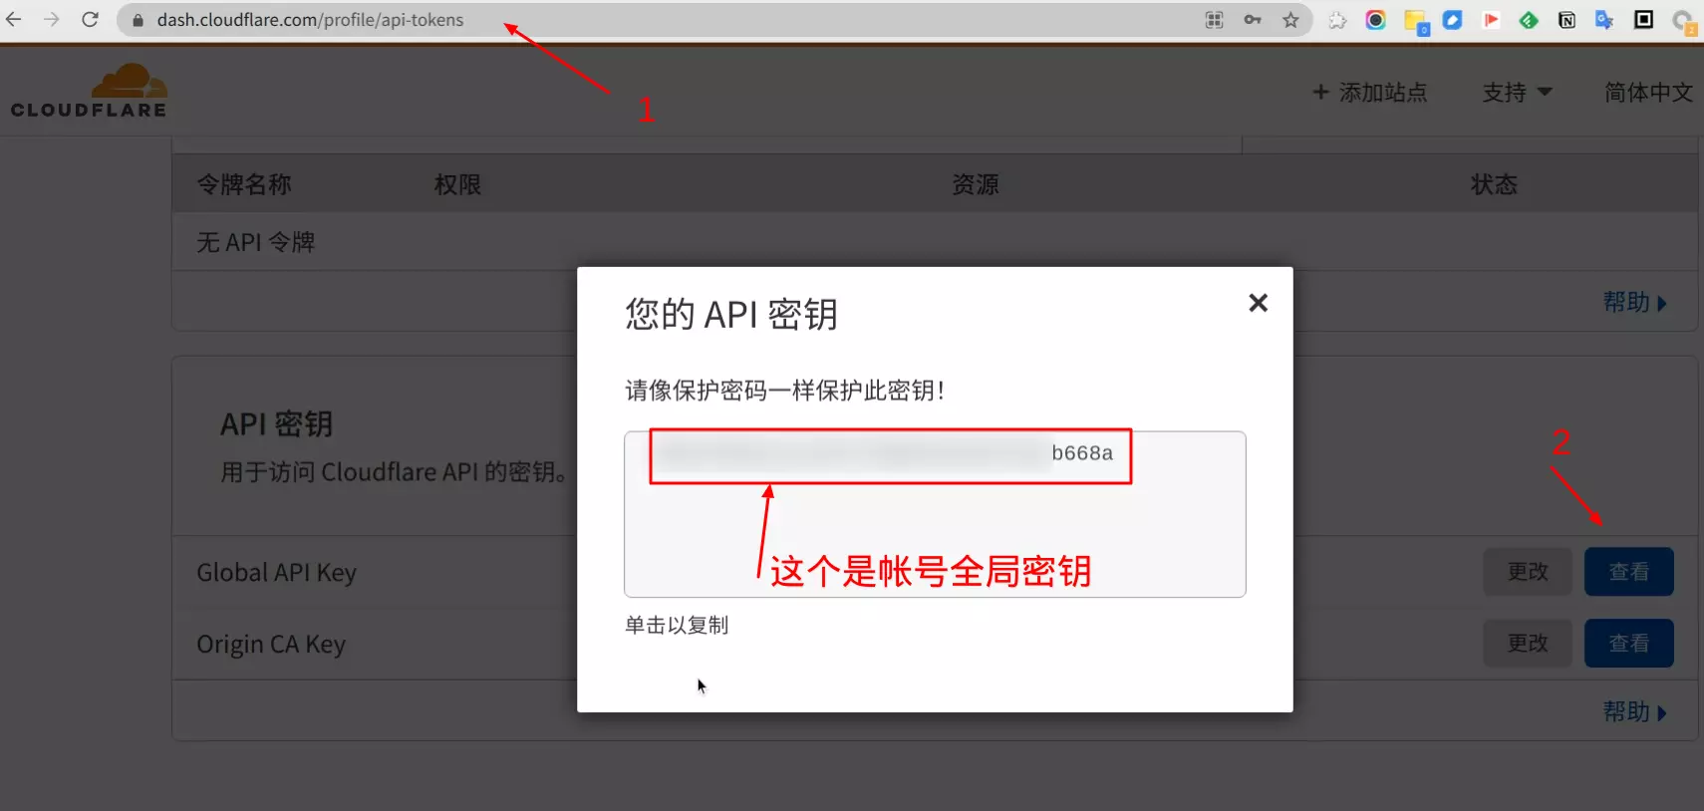This screenshot has height=811, width=1704.
Task: Close the API key dialog with X
Action: click(1258, 303)
